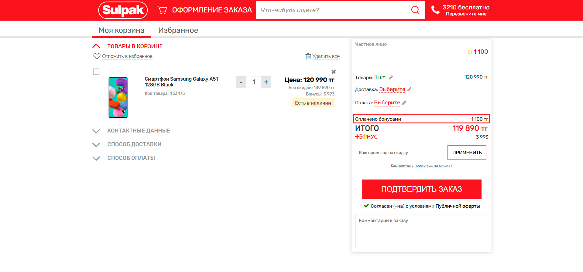Click the shopping cart icon in header
Viewport: 583px width, 272px height.
tap(162, 10)
